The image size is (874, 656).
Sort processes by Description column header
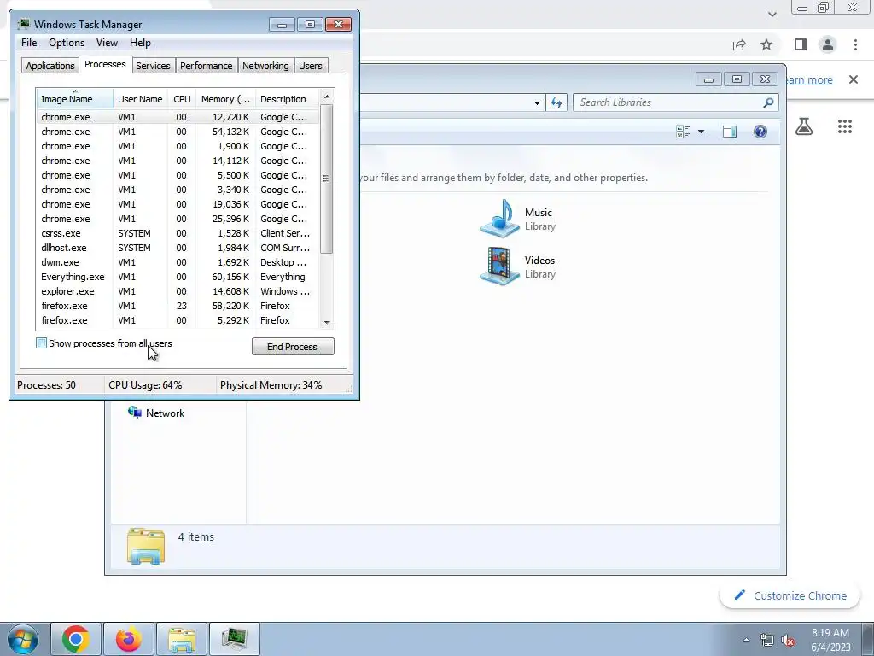[x=287, y=99]
